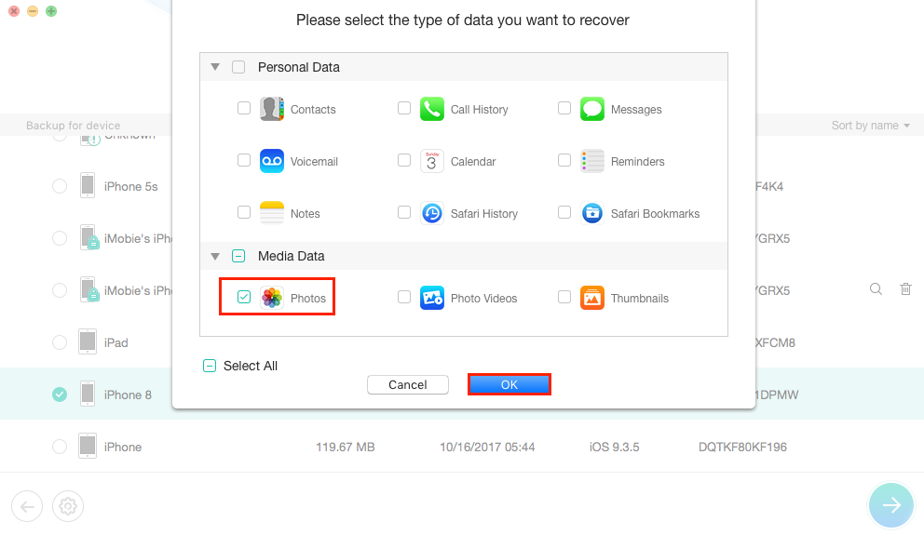This screenshot has height=535, width=924.
Task: Click the Reminders list icon
Action: tap(592, 161)
